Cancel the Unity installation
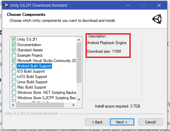Viewport: 170px width, 131px height. (151, 122)
